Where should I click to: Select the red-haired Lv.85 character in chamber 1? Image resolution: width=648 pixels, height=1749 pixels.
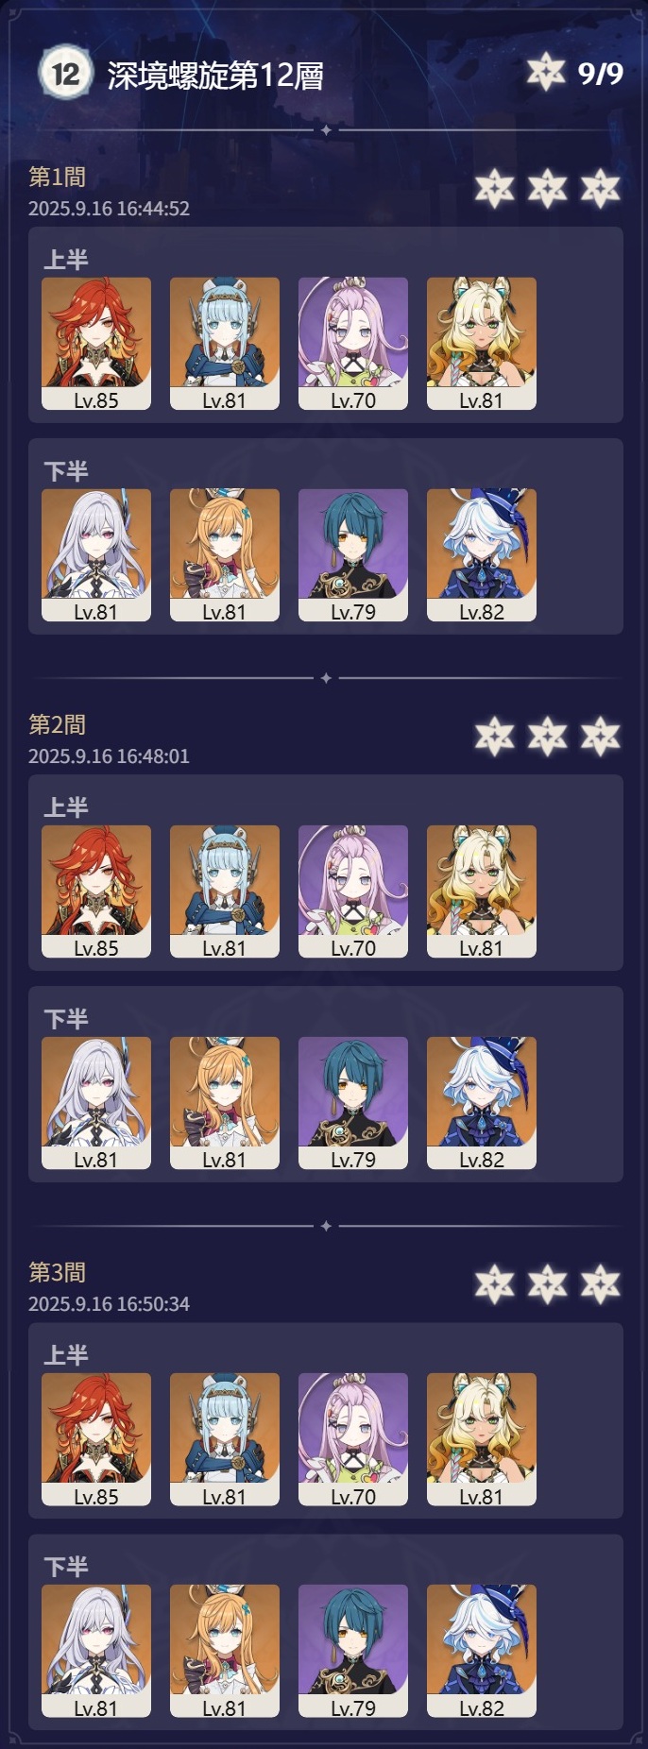(x=96, y=344)
